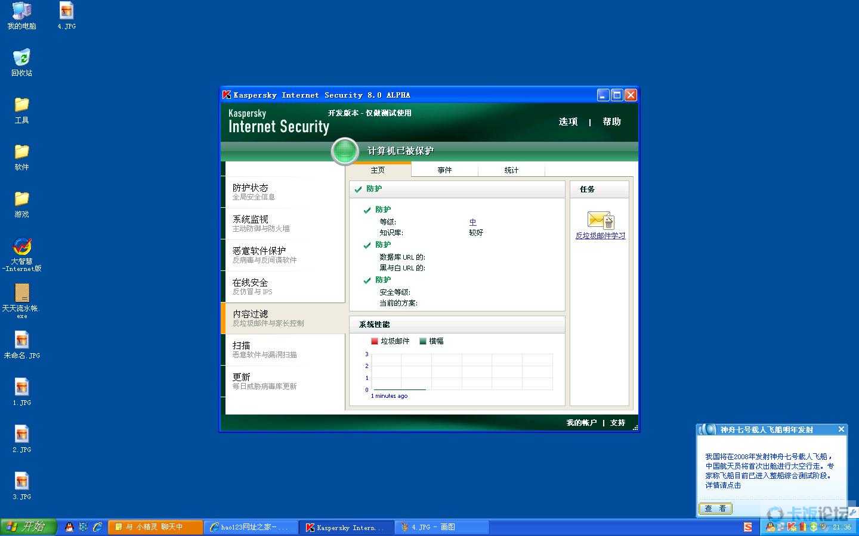The image size is (859, 536).
Task: Select 3.JPG file icon on desktop
Action: [x=21, y=487]
